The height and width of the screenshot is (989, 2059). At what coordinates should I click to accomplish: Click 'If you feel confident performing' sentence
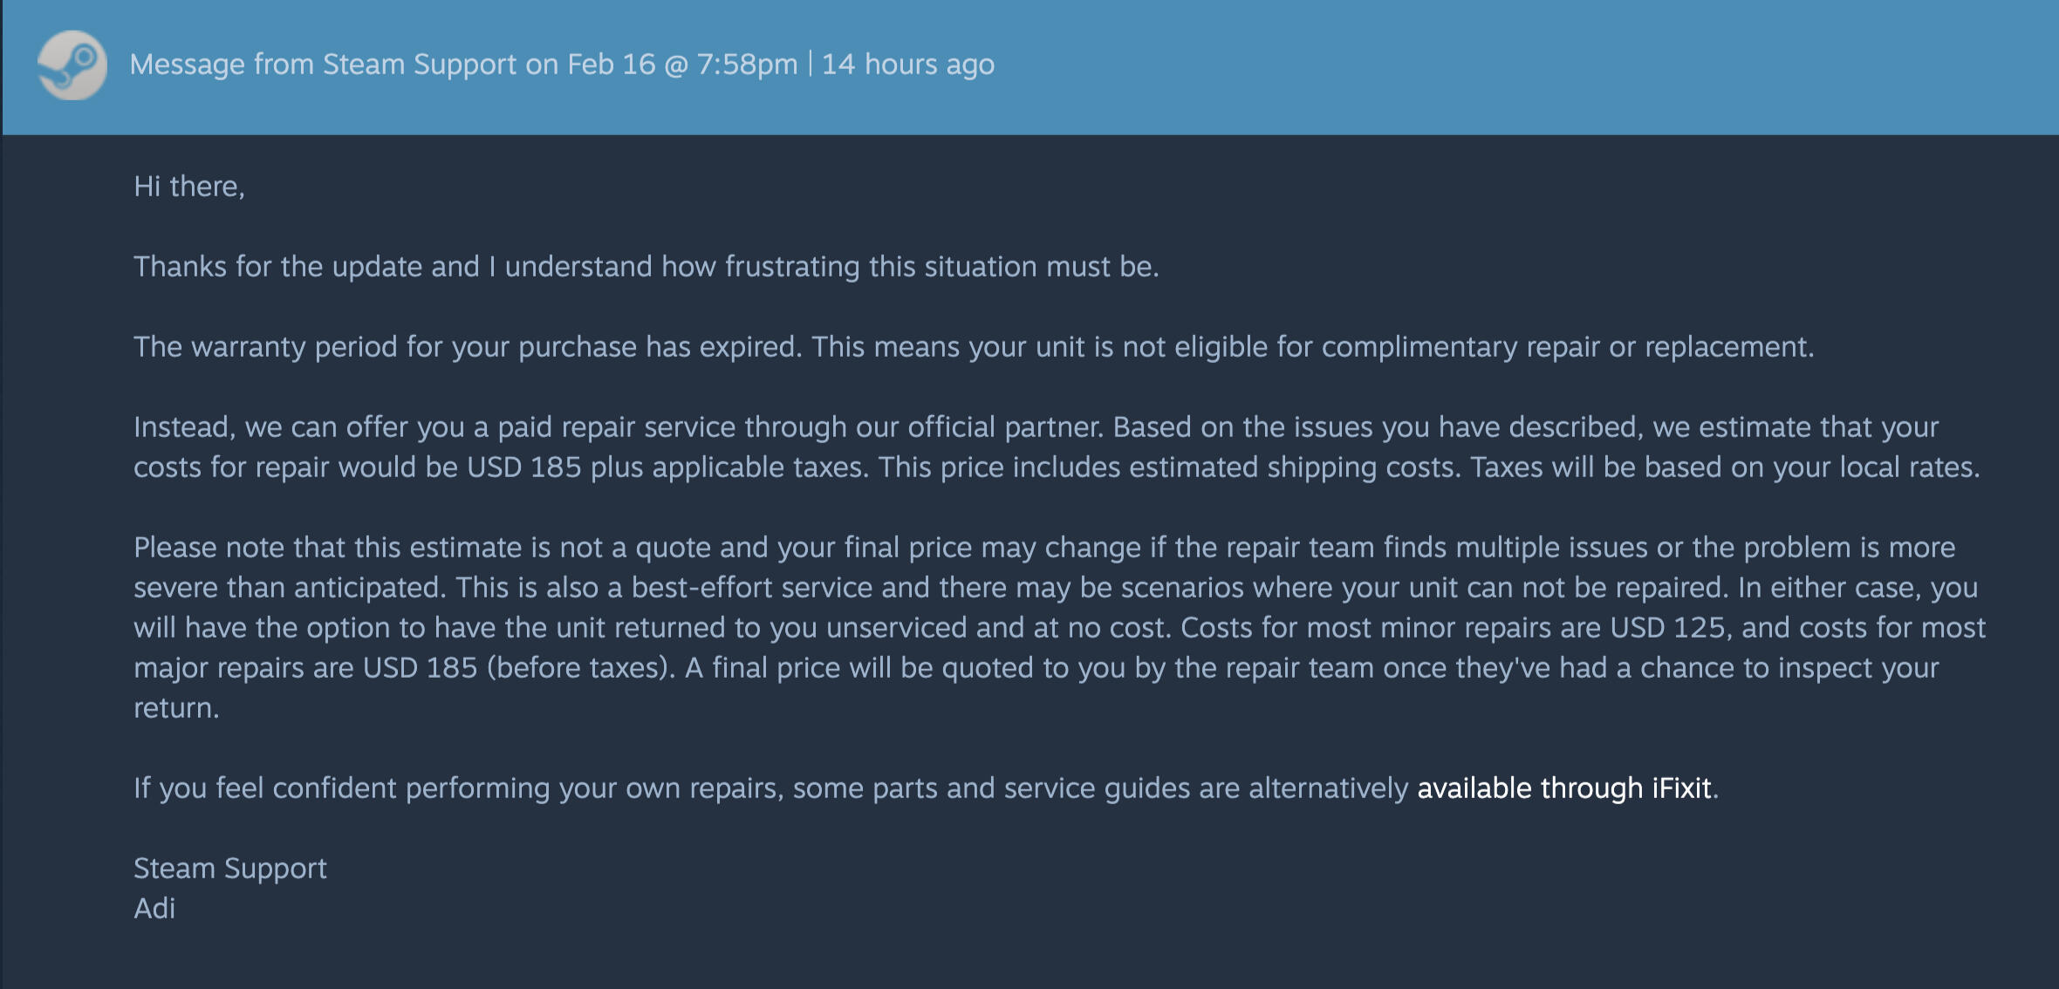340,788
